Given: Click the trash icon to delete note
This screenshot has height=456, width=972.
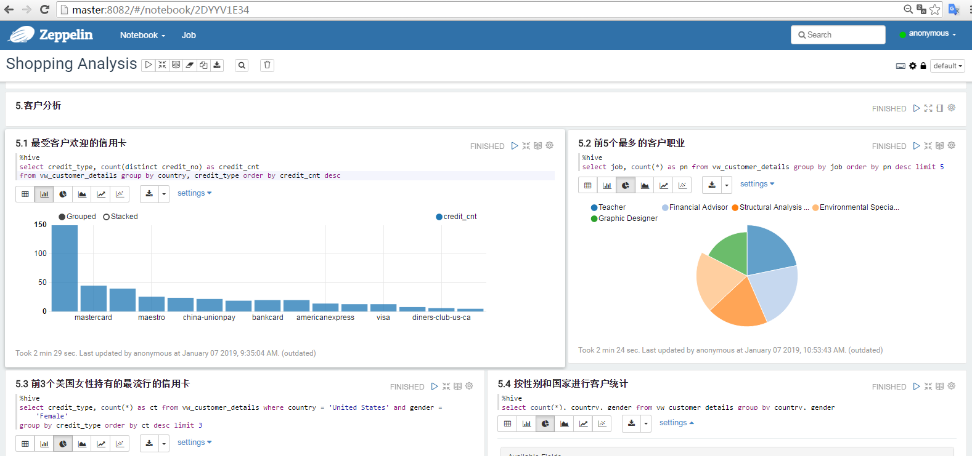Looking at the screenshot, I should tap(267, 65).
